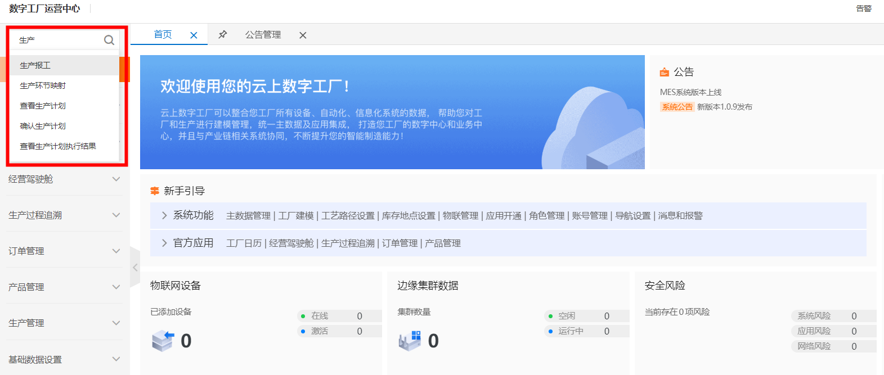
Task: Open 消息和报警 guide link
Action: (680, 216)
